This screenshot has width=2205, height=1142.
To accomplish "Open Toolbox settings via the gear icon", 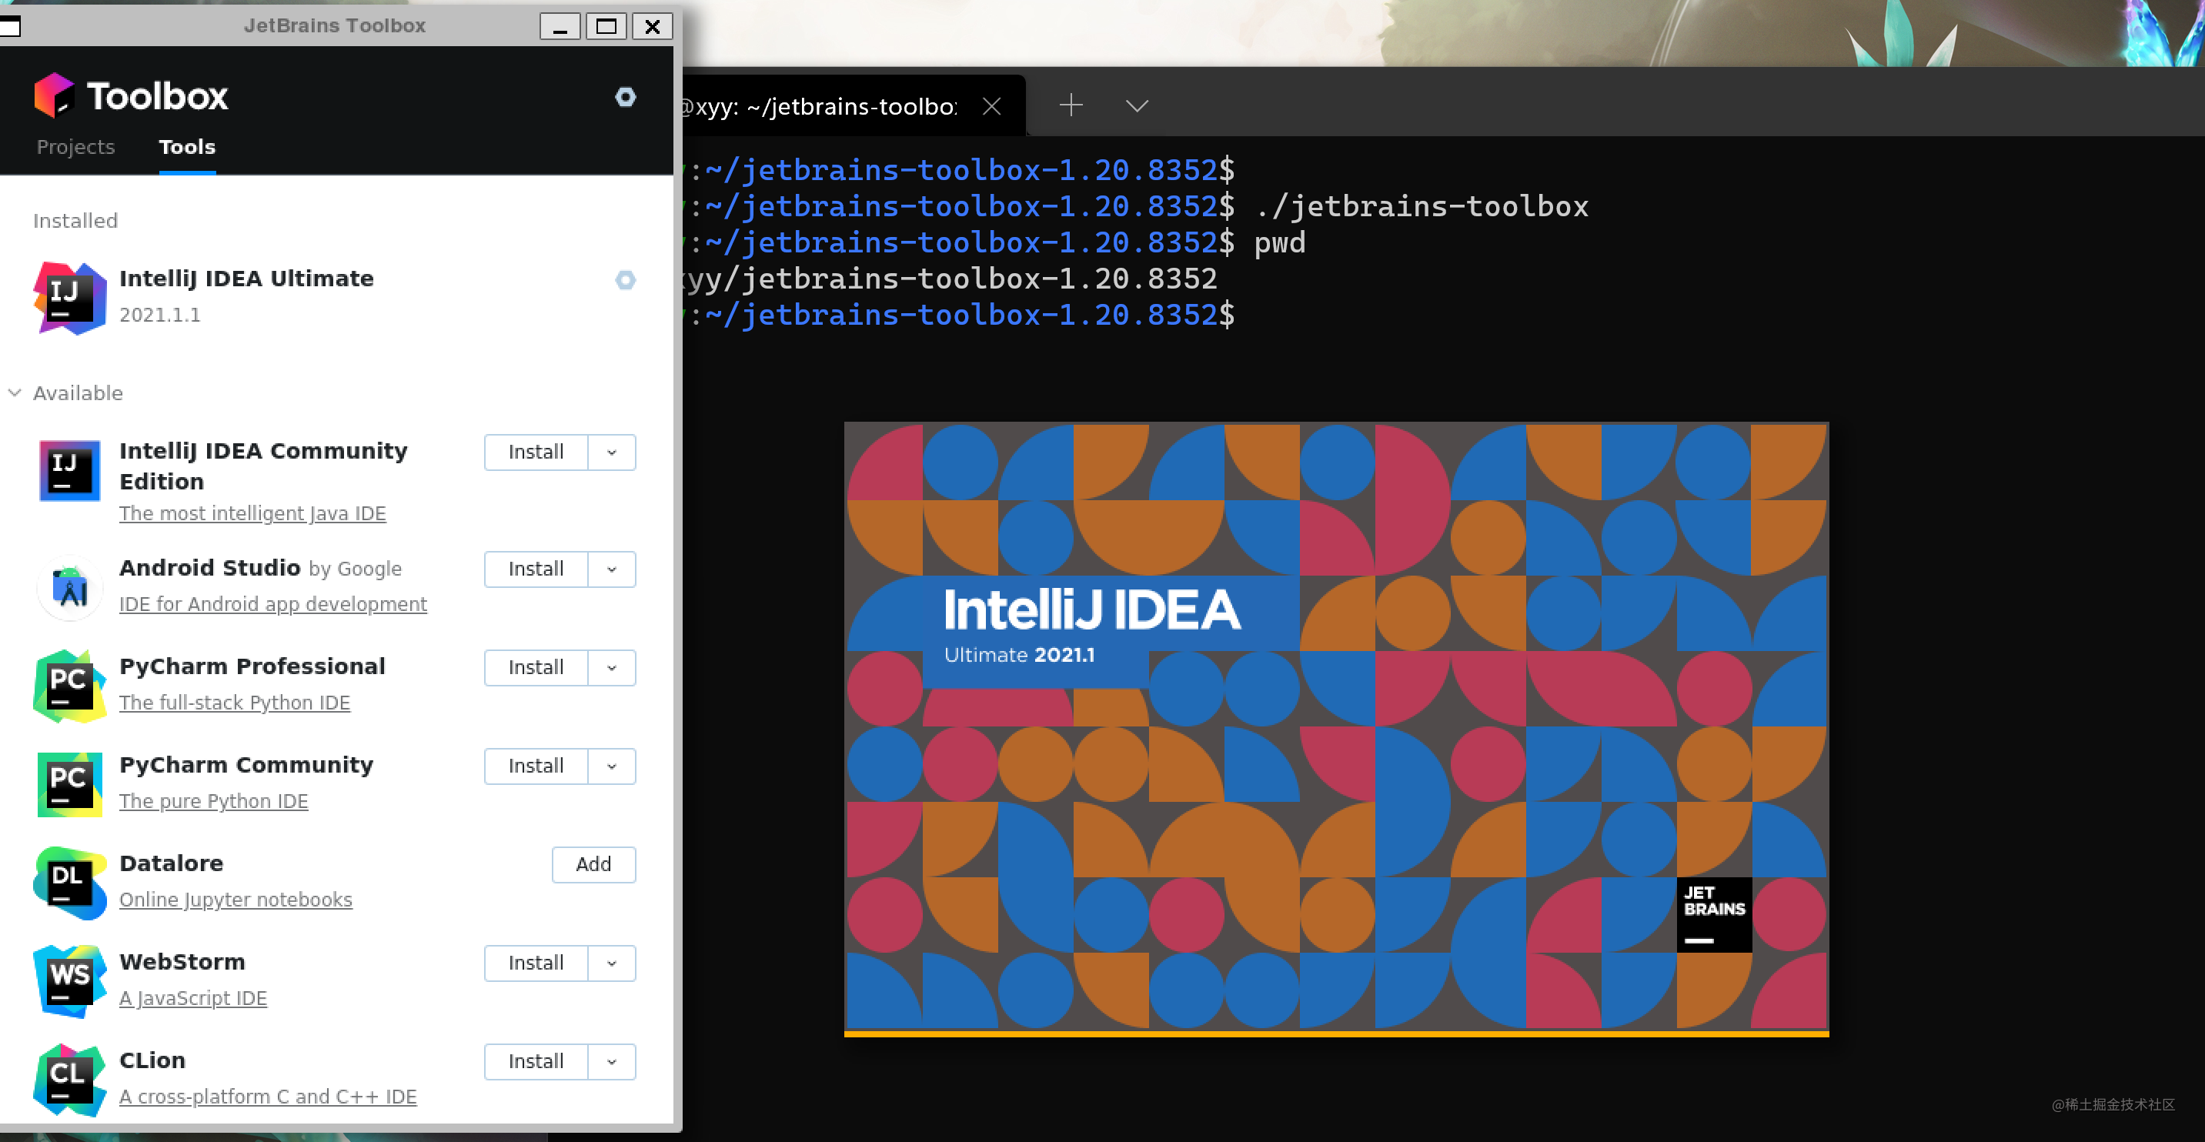I will pos(626,97).
